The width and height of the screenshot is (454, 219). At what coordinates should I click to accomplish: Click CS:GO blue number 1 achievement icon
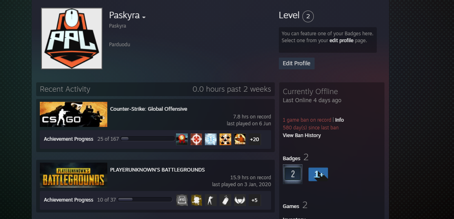pos(211,139)
